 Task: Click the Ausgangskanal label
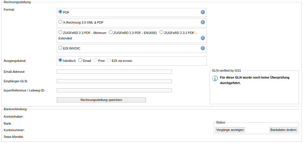click(15, 61)
